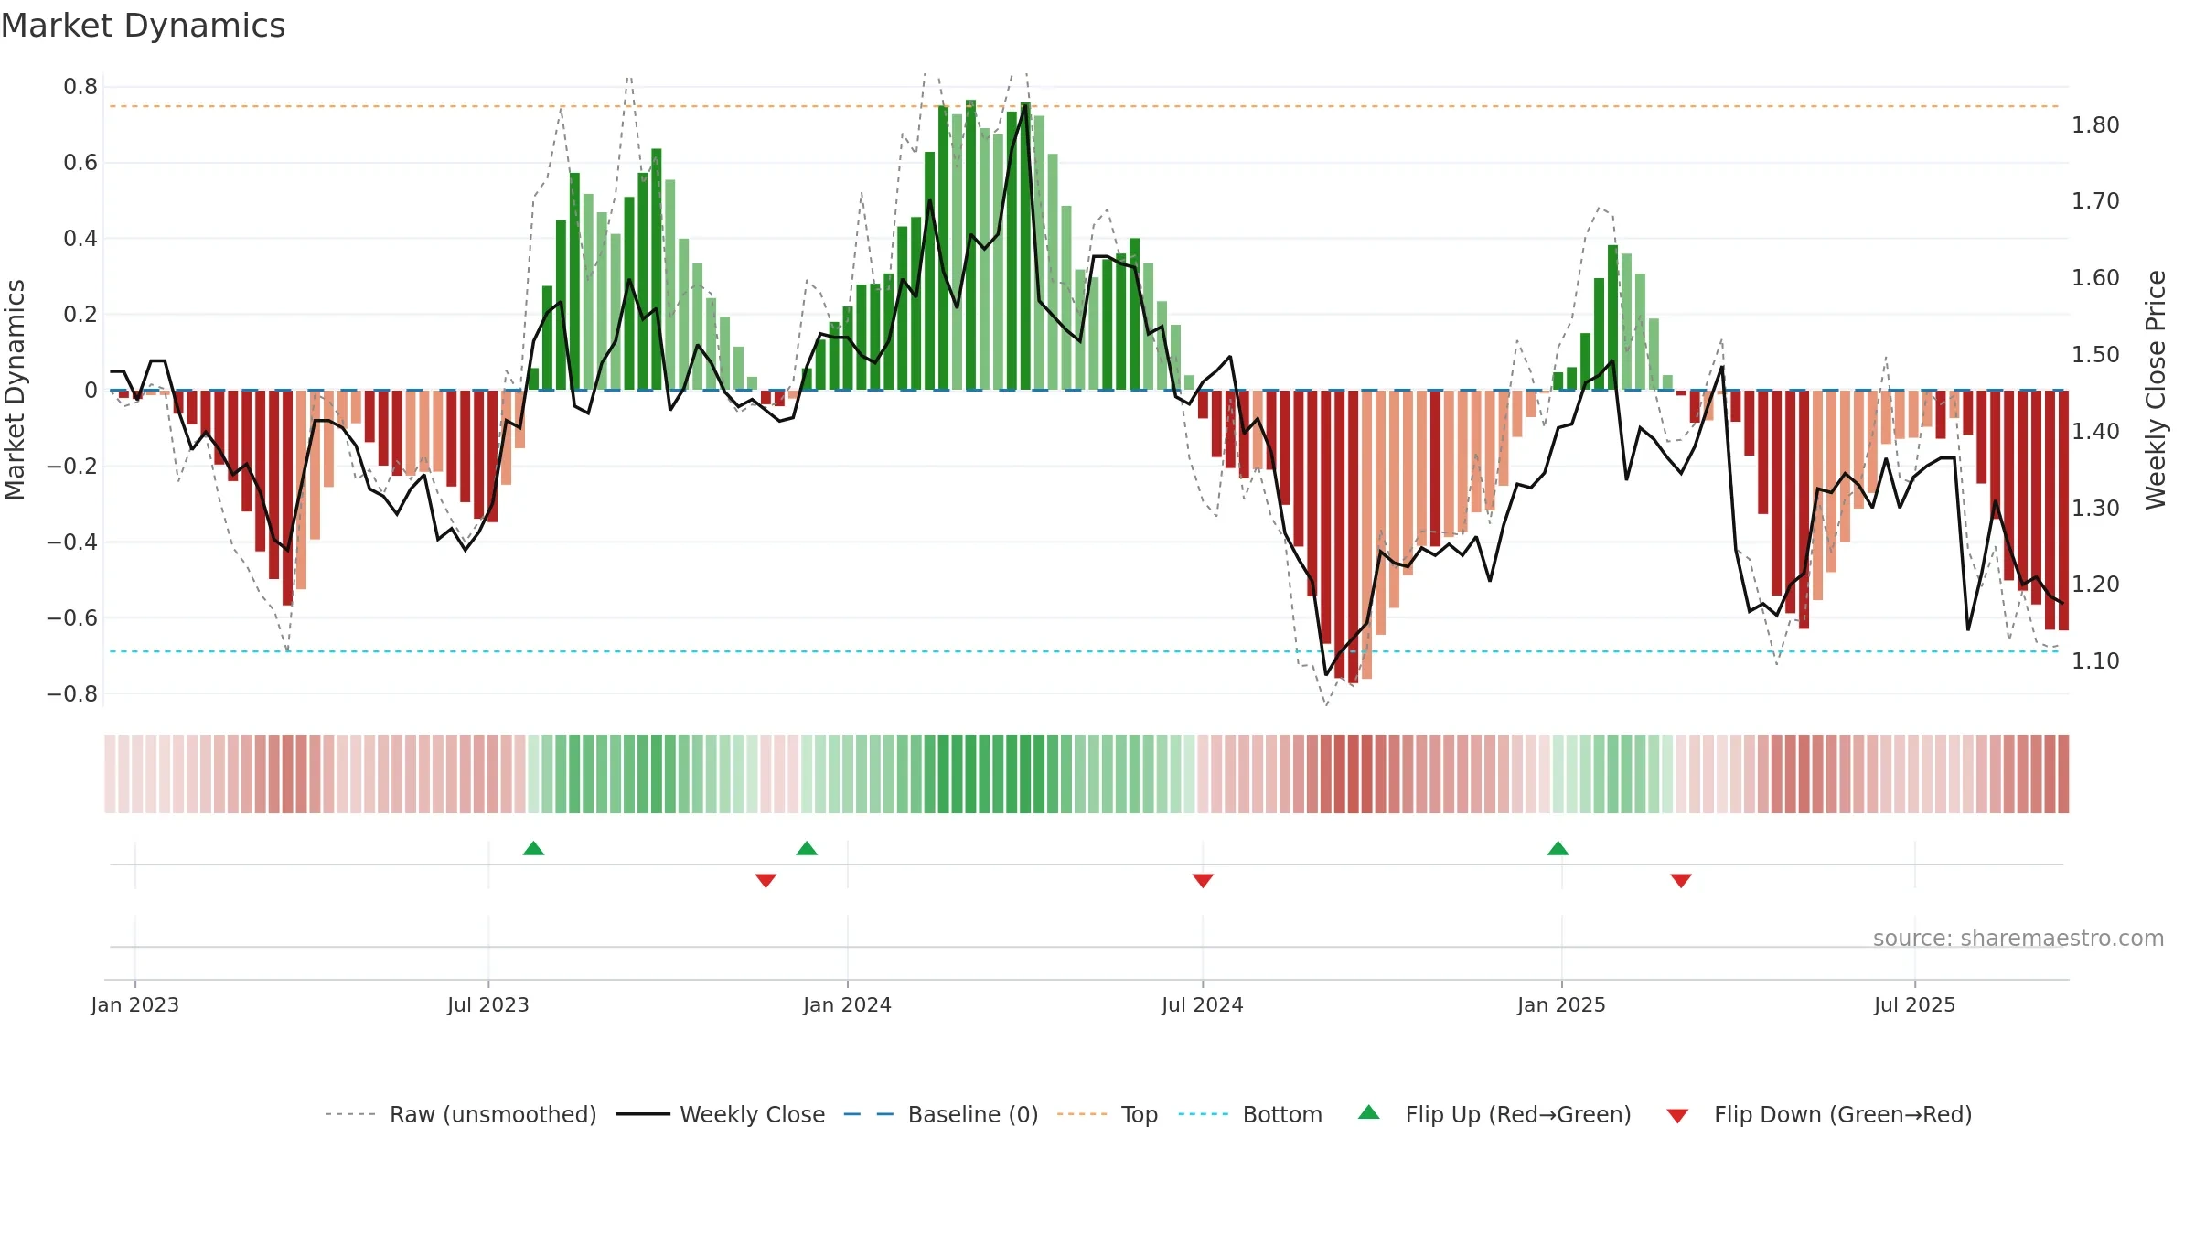2195x1235 pixels.
Task: Click the −0.4 left axis tick label
Action: 72,542
